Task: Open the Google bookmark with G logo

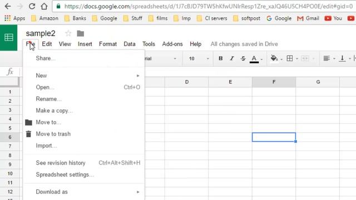Action: click(279, 18)
